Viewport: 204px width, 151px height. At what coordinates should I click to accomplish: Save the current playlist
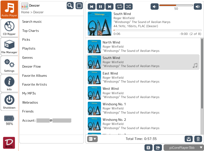click(189, 139)
